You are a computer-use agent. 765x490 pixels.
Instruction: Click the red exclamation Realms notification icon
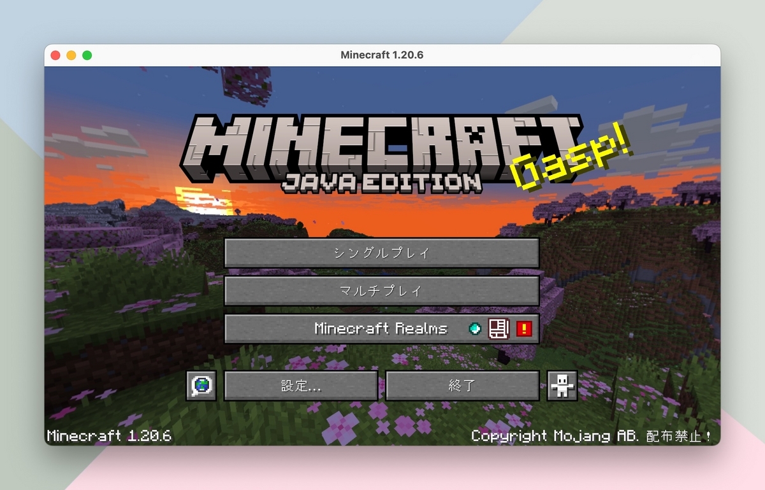tap(524, 328)
